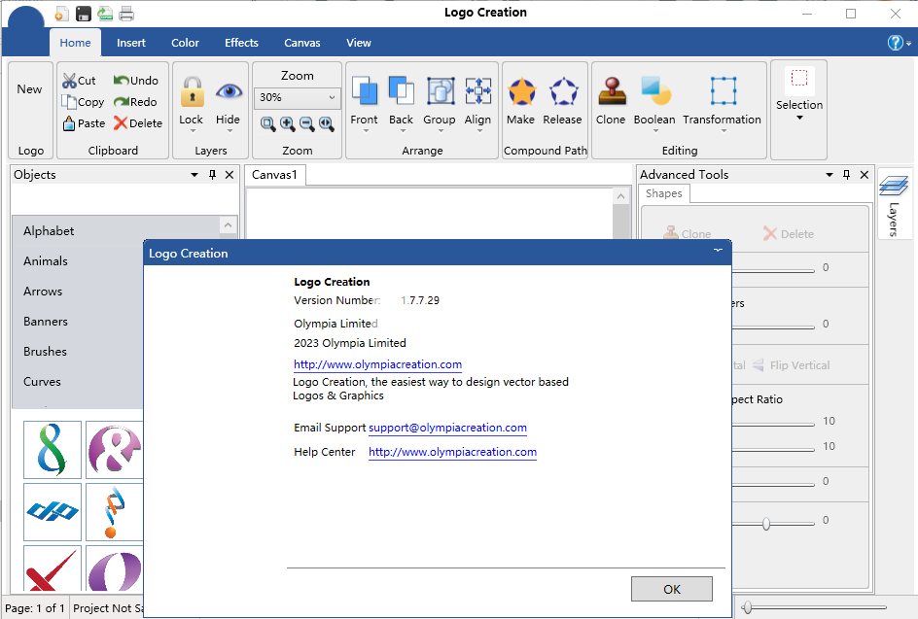The image size is (918, 619).
Task: Toggle the Hide eye icon
Action: [229, 91]
